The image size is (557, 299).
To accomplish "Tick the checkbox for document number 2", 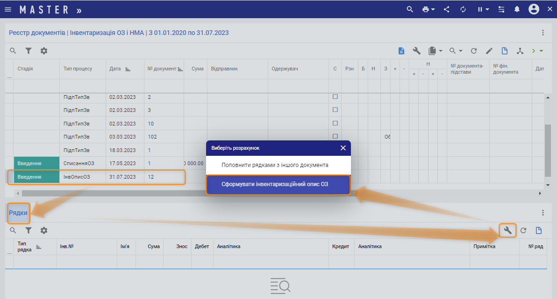I will click(335, 97).
